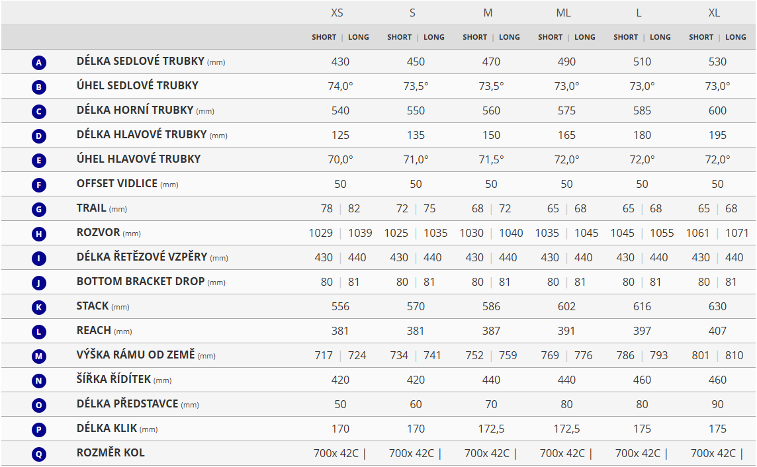Select the M size column header
The width and height of the screenshot is (757, 467).
(x=488, y=13)
